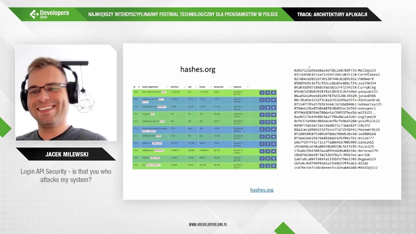The width and height of the screenshot is (416, 234).
Task: Click the 4Developers 2020 logo
Action: [49, 14]
